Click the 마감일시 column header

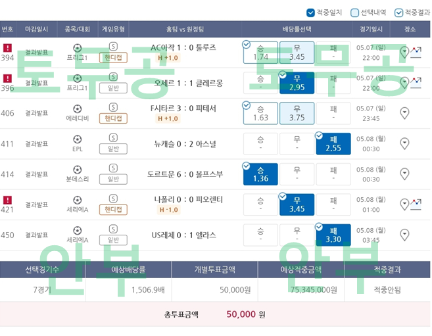(37, 30)
